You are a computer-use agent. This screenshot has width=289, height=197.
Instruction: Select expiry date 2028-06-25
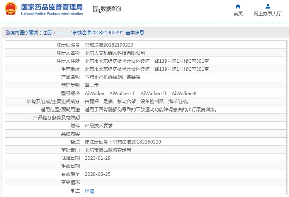pyautogui.click(x=97, y=174)
